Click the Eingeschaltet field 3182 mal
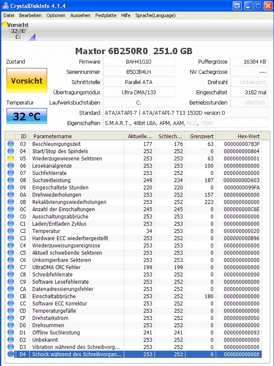Screen dimensions: 274x366 click(249, 93)
